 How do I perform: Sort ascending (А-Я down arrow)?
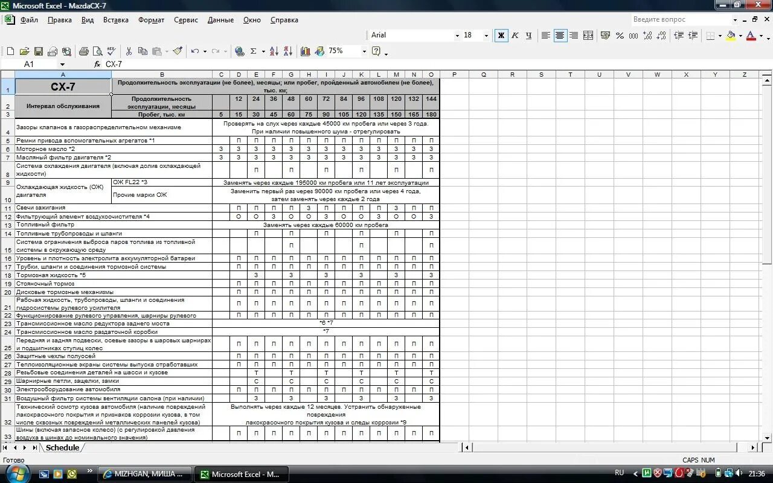tap(274, 51)
